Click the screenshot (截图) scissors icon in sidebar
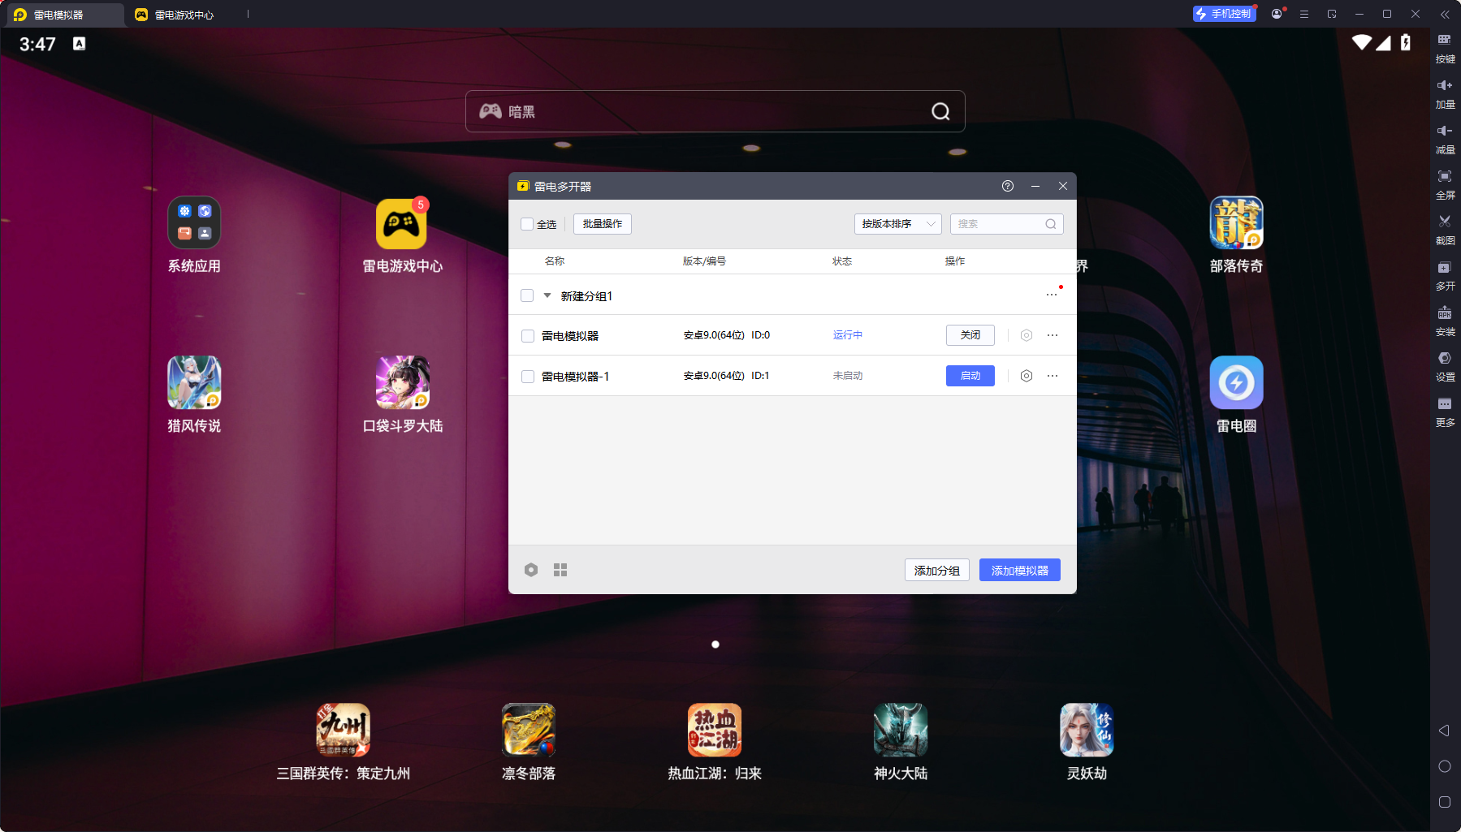 click(1445, 222)
